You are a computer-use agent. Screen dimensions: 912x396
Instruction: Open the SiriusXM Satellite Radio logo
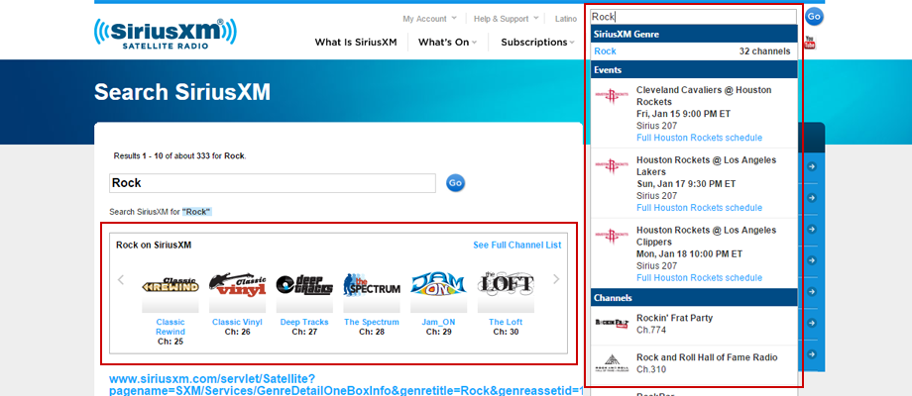[166, 33]
